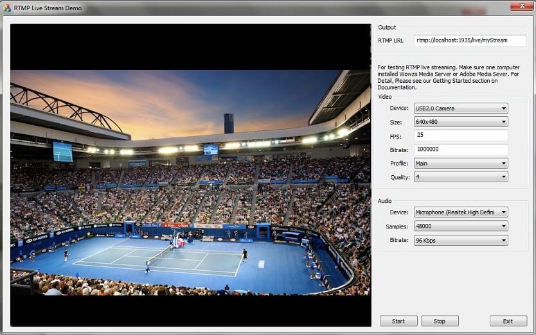The width and height of the screenshot is (536, 335).
Task: Expand the Quality dropdown showing 4
Action: click(461, 176)
